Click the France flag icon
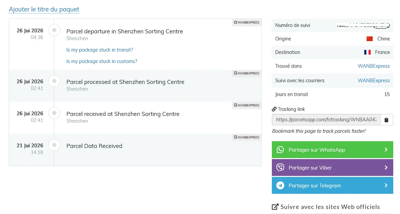 (x=367, y=52)
